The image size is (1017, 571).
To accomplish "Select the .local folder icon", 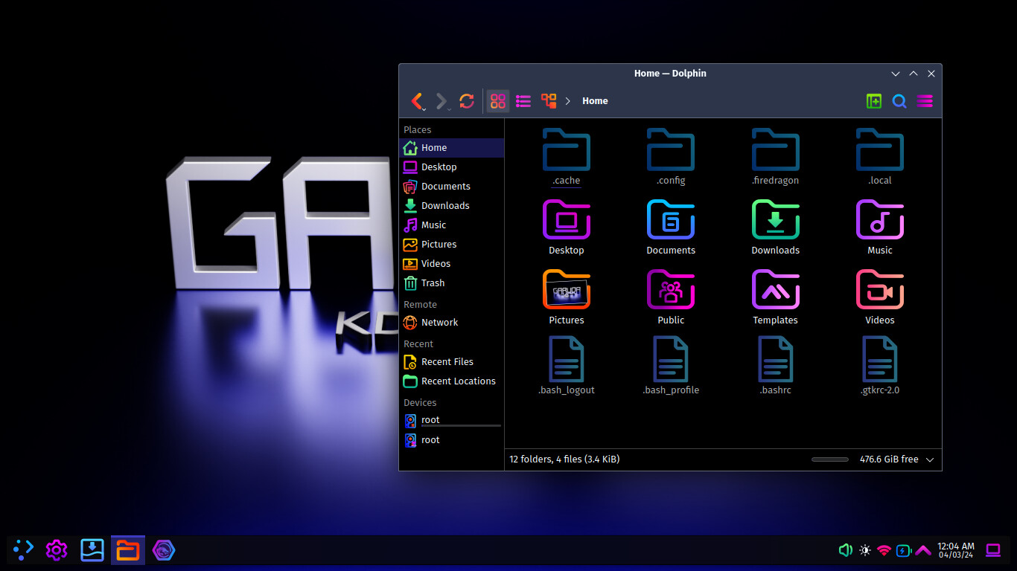I will 879,149.
